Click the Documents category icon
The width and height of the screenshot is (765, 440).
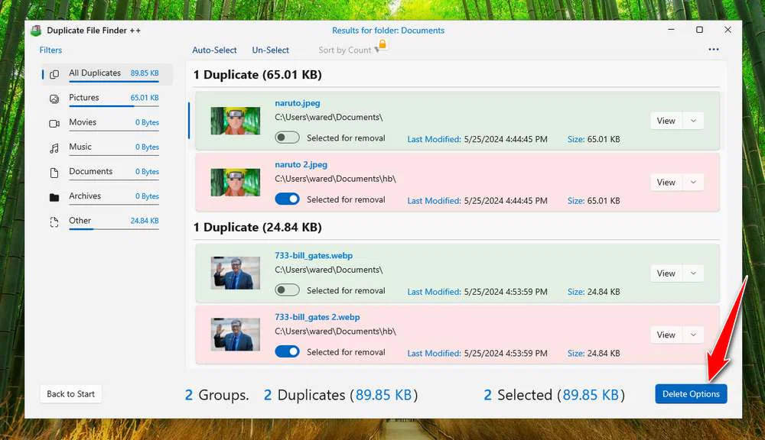coord(53,171)
